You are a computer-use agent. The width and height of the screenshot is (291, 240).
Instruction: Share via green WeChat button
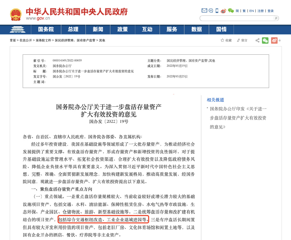(x=265, y=40)
